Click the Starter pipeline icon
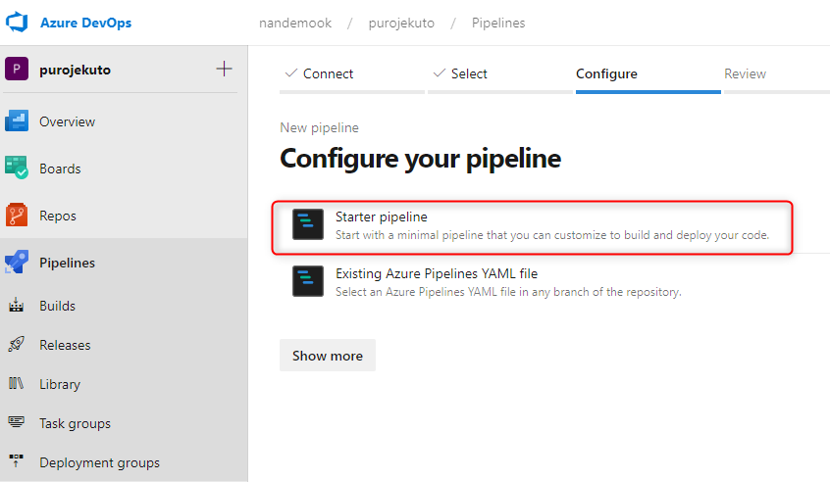 pos(308,224)
